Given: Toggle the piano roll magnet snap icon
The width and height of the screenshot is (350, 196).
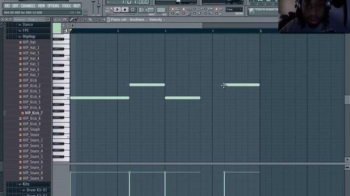Looking at the screenshot, I should tap(65, 20).
